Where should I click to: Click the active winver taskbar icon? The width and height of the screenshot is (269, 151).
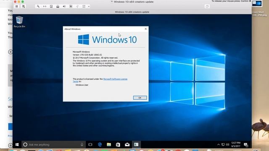click(136, 145)
